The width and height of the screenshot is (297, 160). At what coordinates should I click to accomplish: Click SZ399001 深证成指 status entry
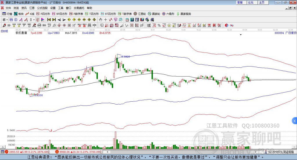coord(281,152)
